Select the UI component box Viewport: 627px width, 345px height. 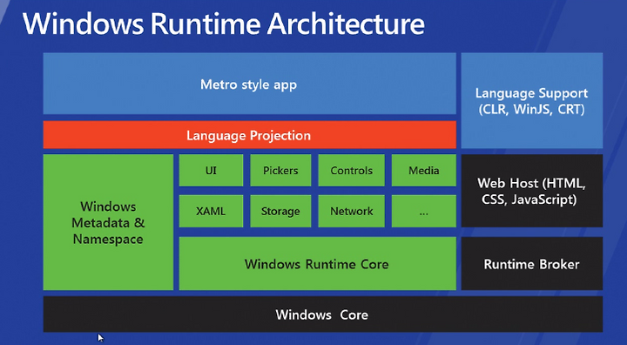coord(211,171)
